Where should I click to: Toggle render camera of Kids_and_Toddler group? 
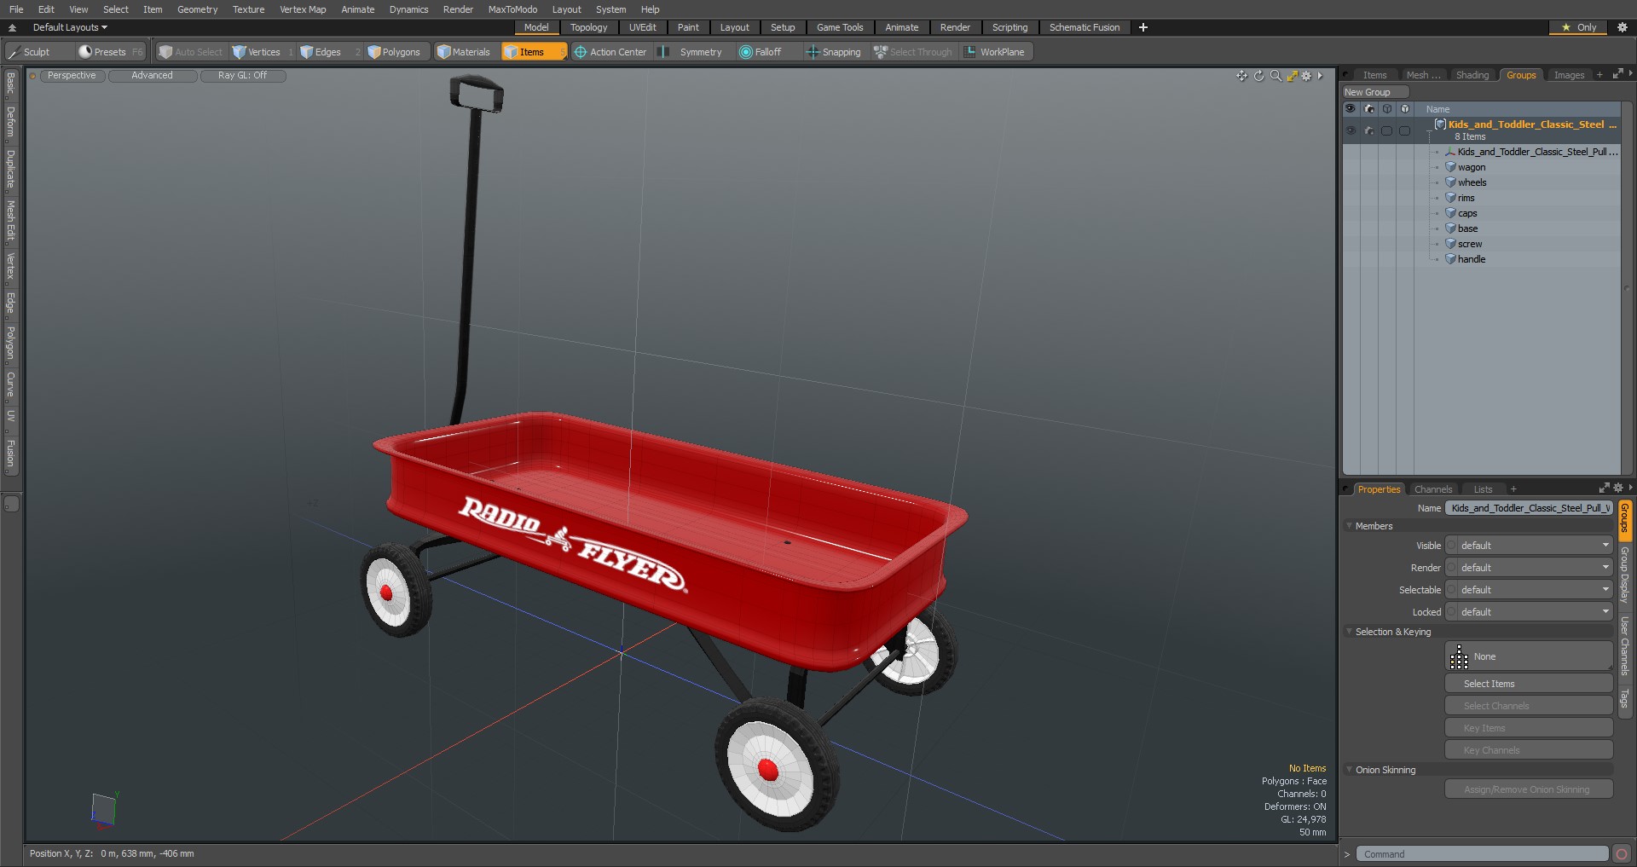pos(1368,130)
